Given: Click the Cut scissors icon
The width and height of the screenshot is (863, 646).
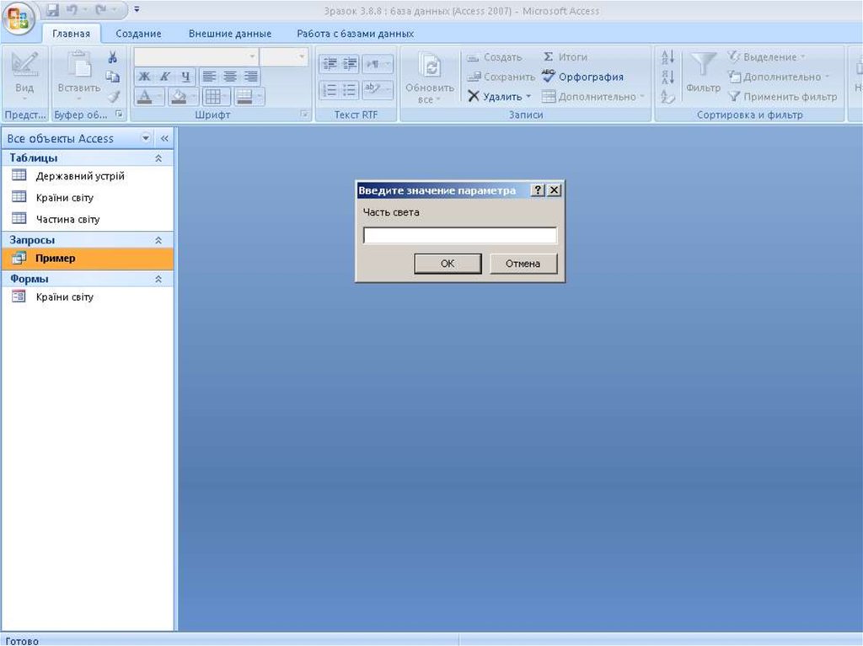Looking at the screenshot, I should 112,57.
